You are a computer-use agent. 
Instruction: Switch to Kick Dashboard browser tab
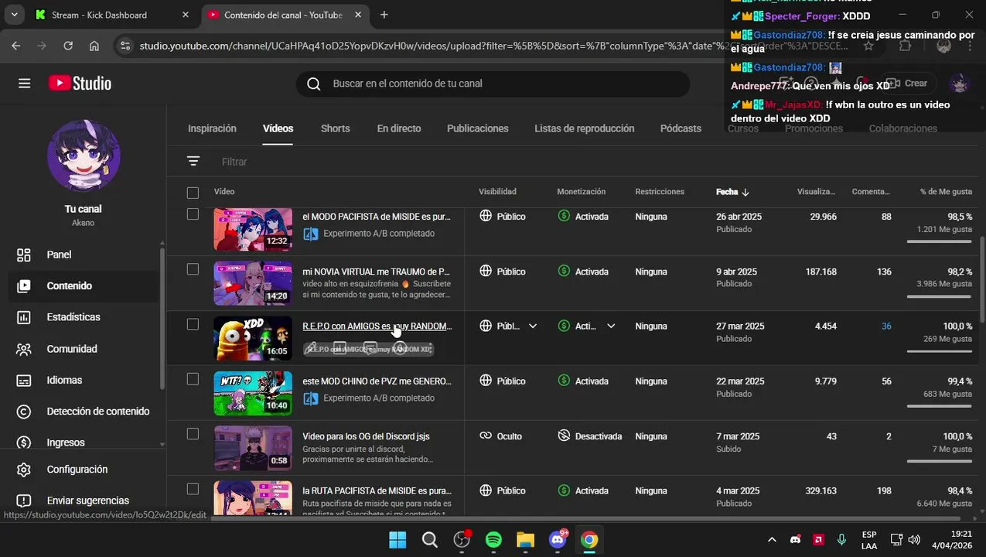[x=112, y=15]
